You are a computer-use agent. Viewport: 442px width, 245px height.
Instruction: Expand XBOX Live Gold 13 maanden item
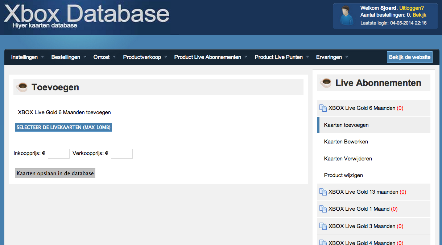pyautogui.click(x=374, y=192)
